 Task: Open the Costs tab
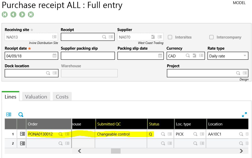click(62, 96)
